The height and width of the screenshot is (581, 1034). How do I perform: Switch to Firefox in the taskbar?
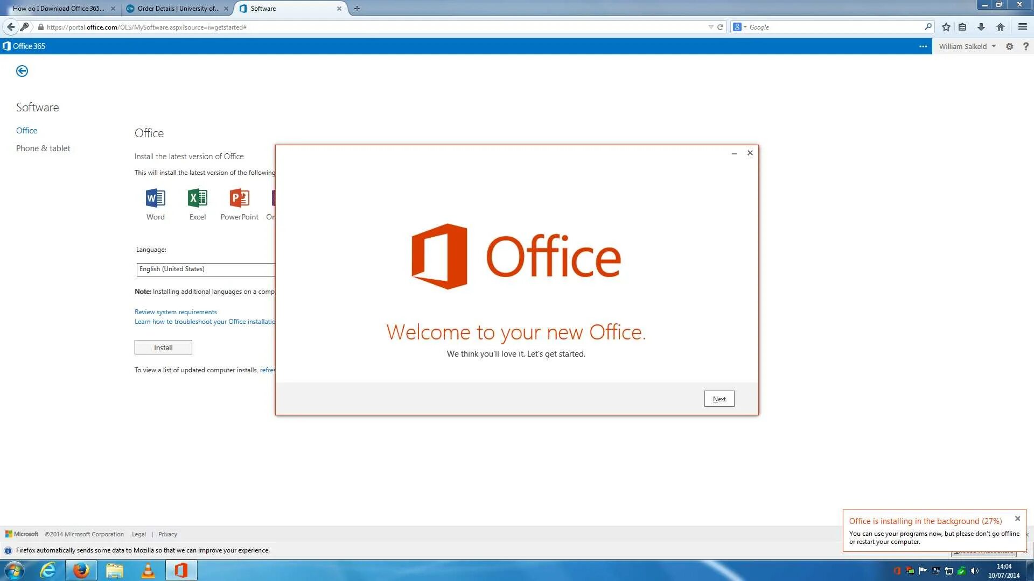tap(81, 570)
